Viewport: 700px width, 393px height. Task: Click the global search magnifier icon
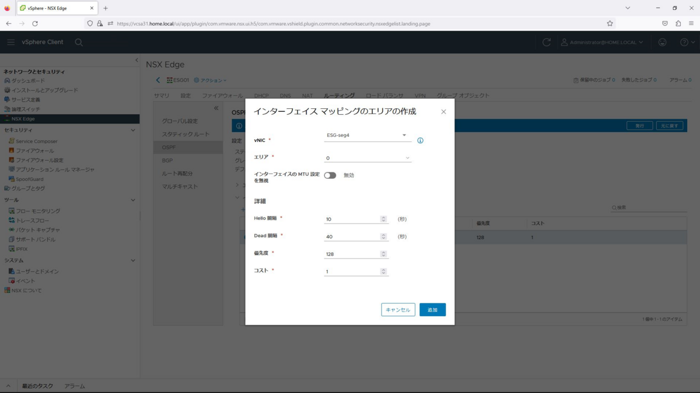point(79,42)
